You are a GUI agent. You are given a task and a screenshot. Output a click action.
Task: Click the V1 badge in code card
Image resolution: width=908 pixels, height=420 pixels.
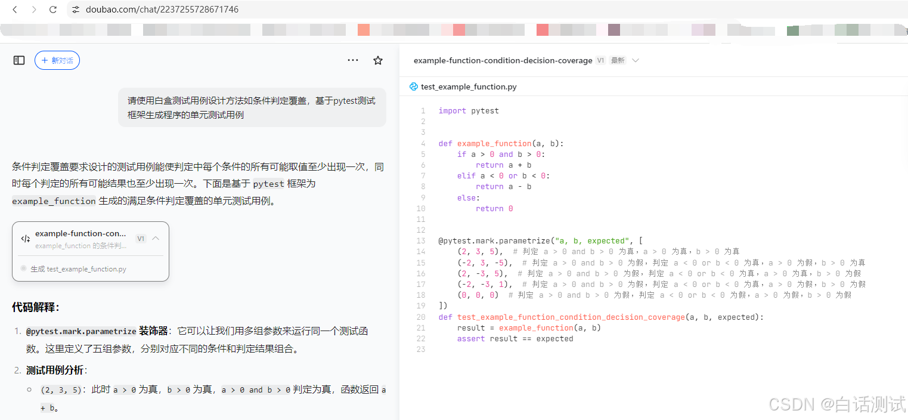point(141,239)
